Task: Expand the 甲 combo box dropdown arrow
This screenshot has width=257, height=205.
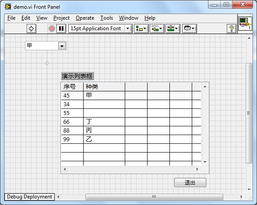Action: (x=62, y=46)
